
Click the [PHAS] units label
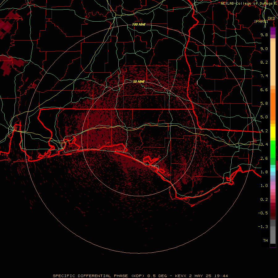pyautogui.click(x=261, y=21)
